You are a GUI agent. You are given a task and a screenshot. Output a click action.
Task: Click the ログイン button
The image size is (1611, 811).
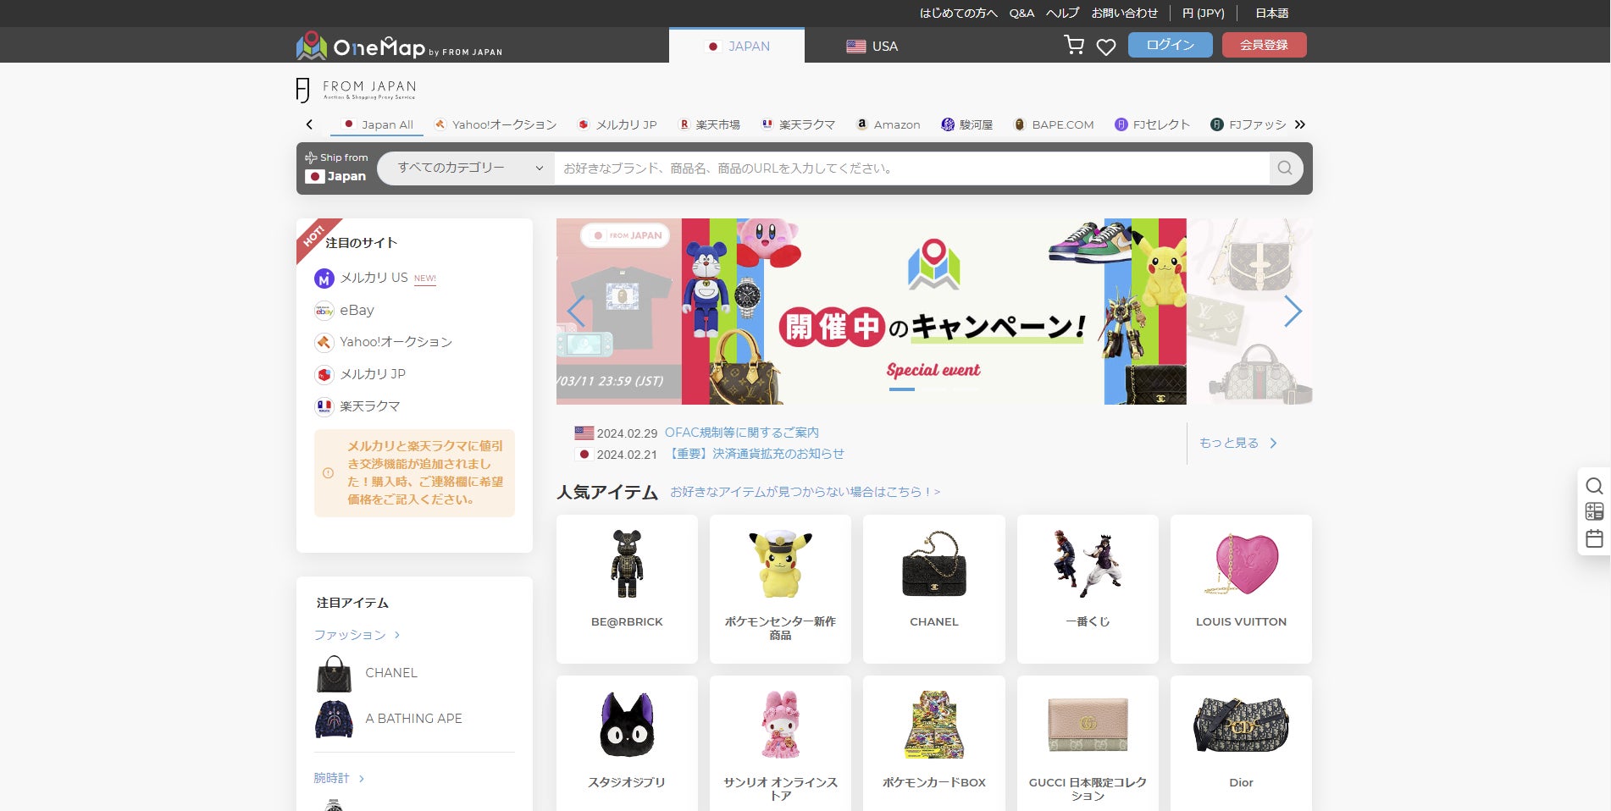pos(1171,45)
